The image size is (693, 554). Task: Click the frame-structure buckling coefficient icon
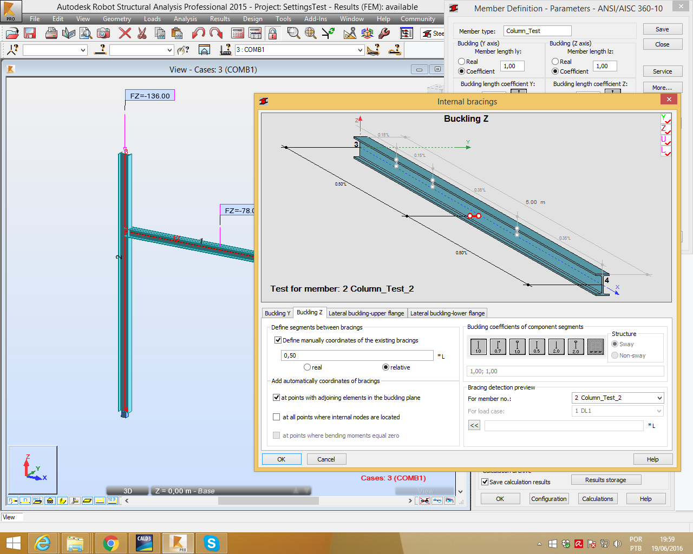click(596, 347)
